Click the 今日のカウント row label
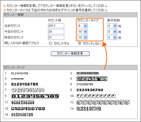 pos(14,32)
